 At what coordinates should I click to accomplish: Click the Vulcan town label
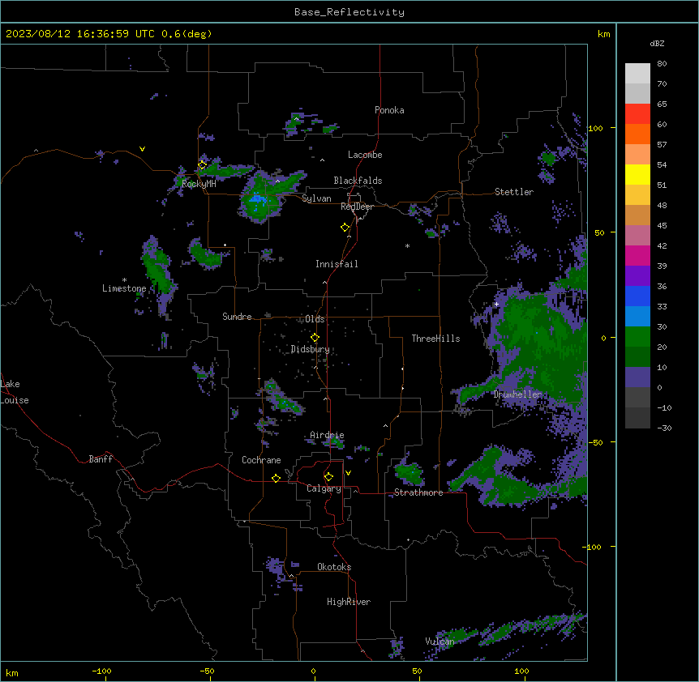(440, 642)
